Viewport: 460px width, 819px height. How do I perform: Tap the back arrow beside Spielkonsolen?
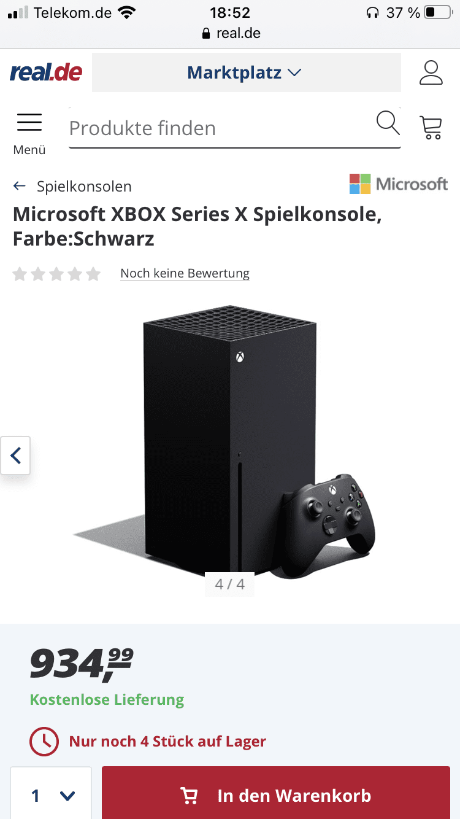coord(20,186)
